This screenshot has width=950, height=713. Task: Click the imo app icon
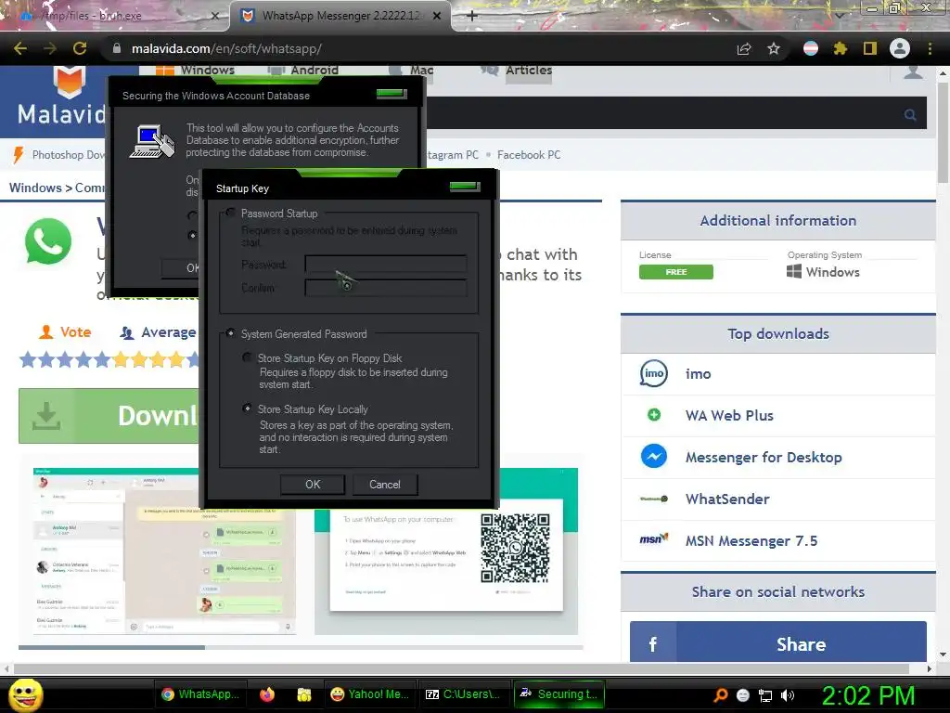[x=654, y=373]
